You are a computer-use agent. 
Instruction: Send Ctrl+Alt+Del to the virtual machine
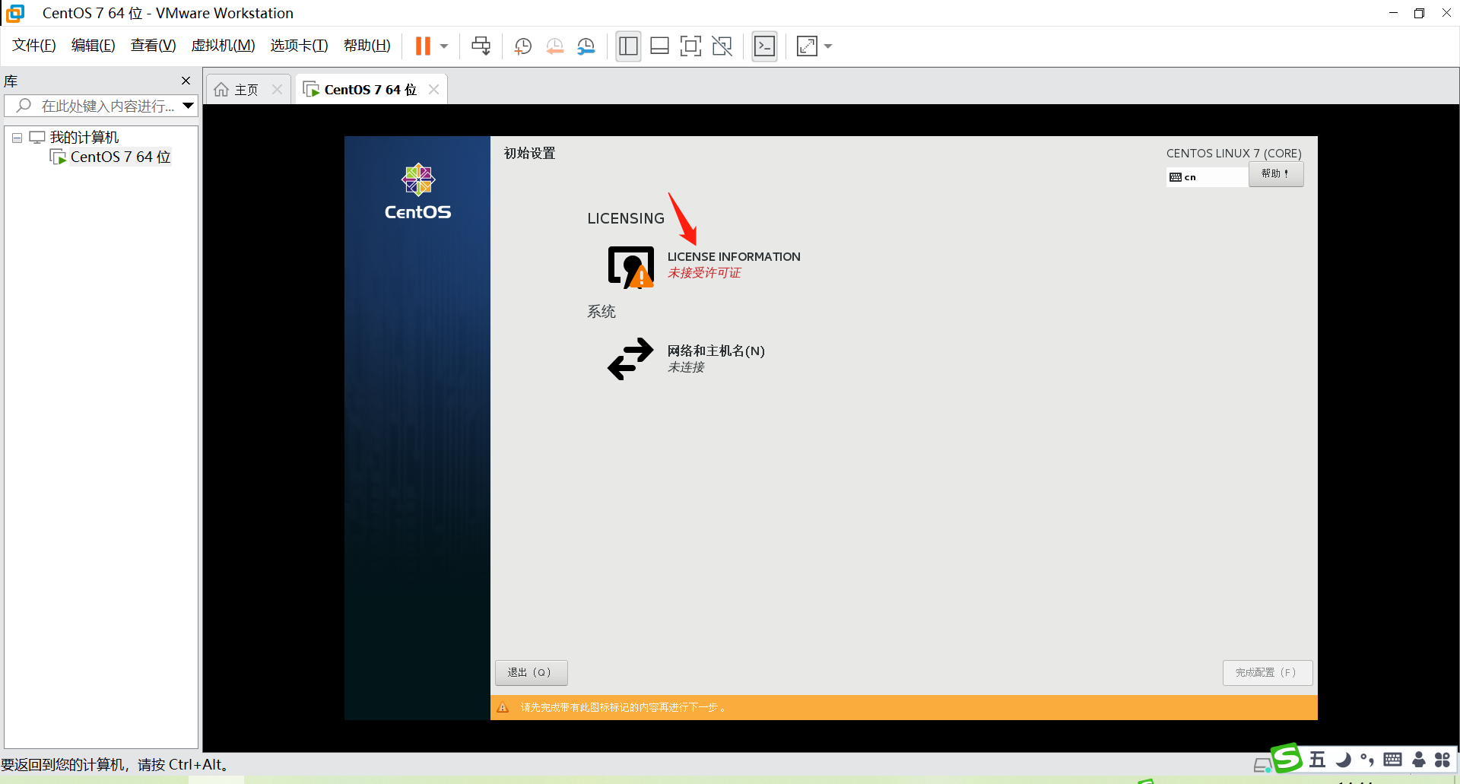click(481, 46)
